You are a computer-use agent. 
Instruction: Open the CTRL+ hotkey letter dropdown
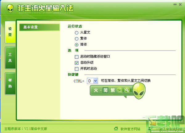coord(95,81)
